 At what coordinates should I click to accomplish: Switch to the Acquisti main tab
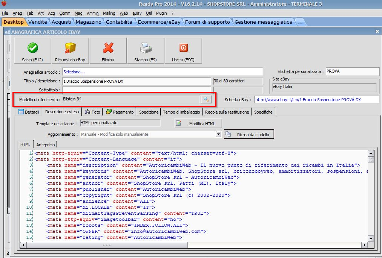coord(61,22)
